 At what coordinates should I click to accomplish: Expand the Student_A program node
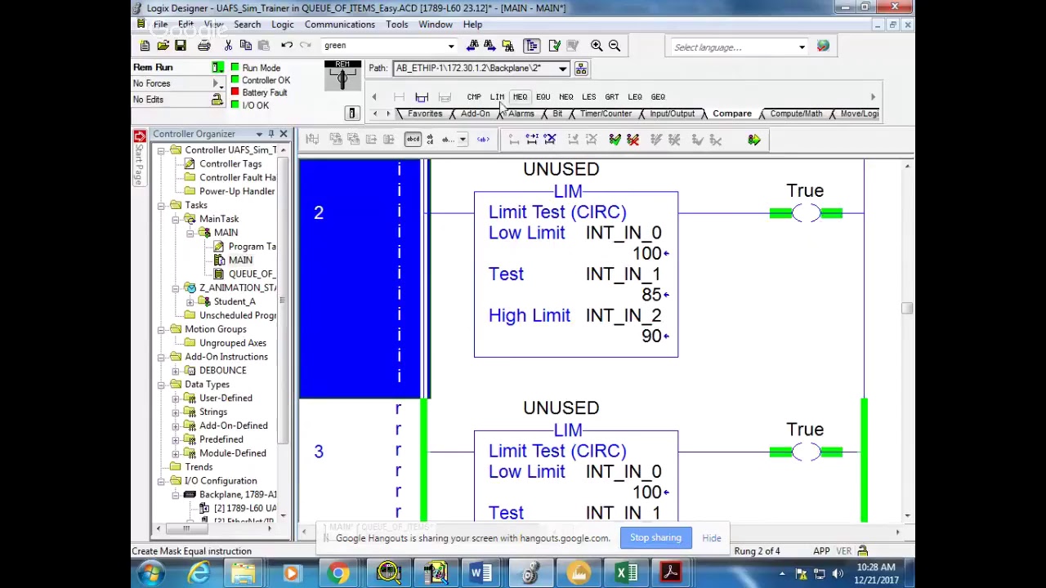[x=190, y=301]
